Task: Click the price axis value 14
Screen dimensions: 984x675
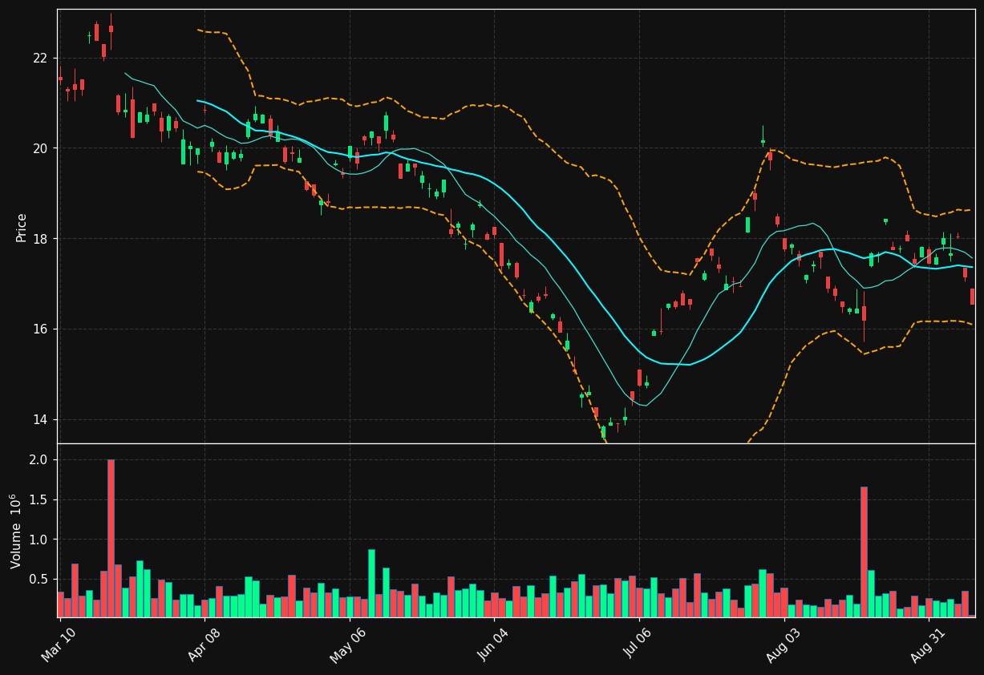Action: click(40, 420)
